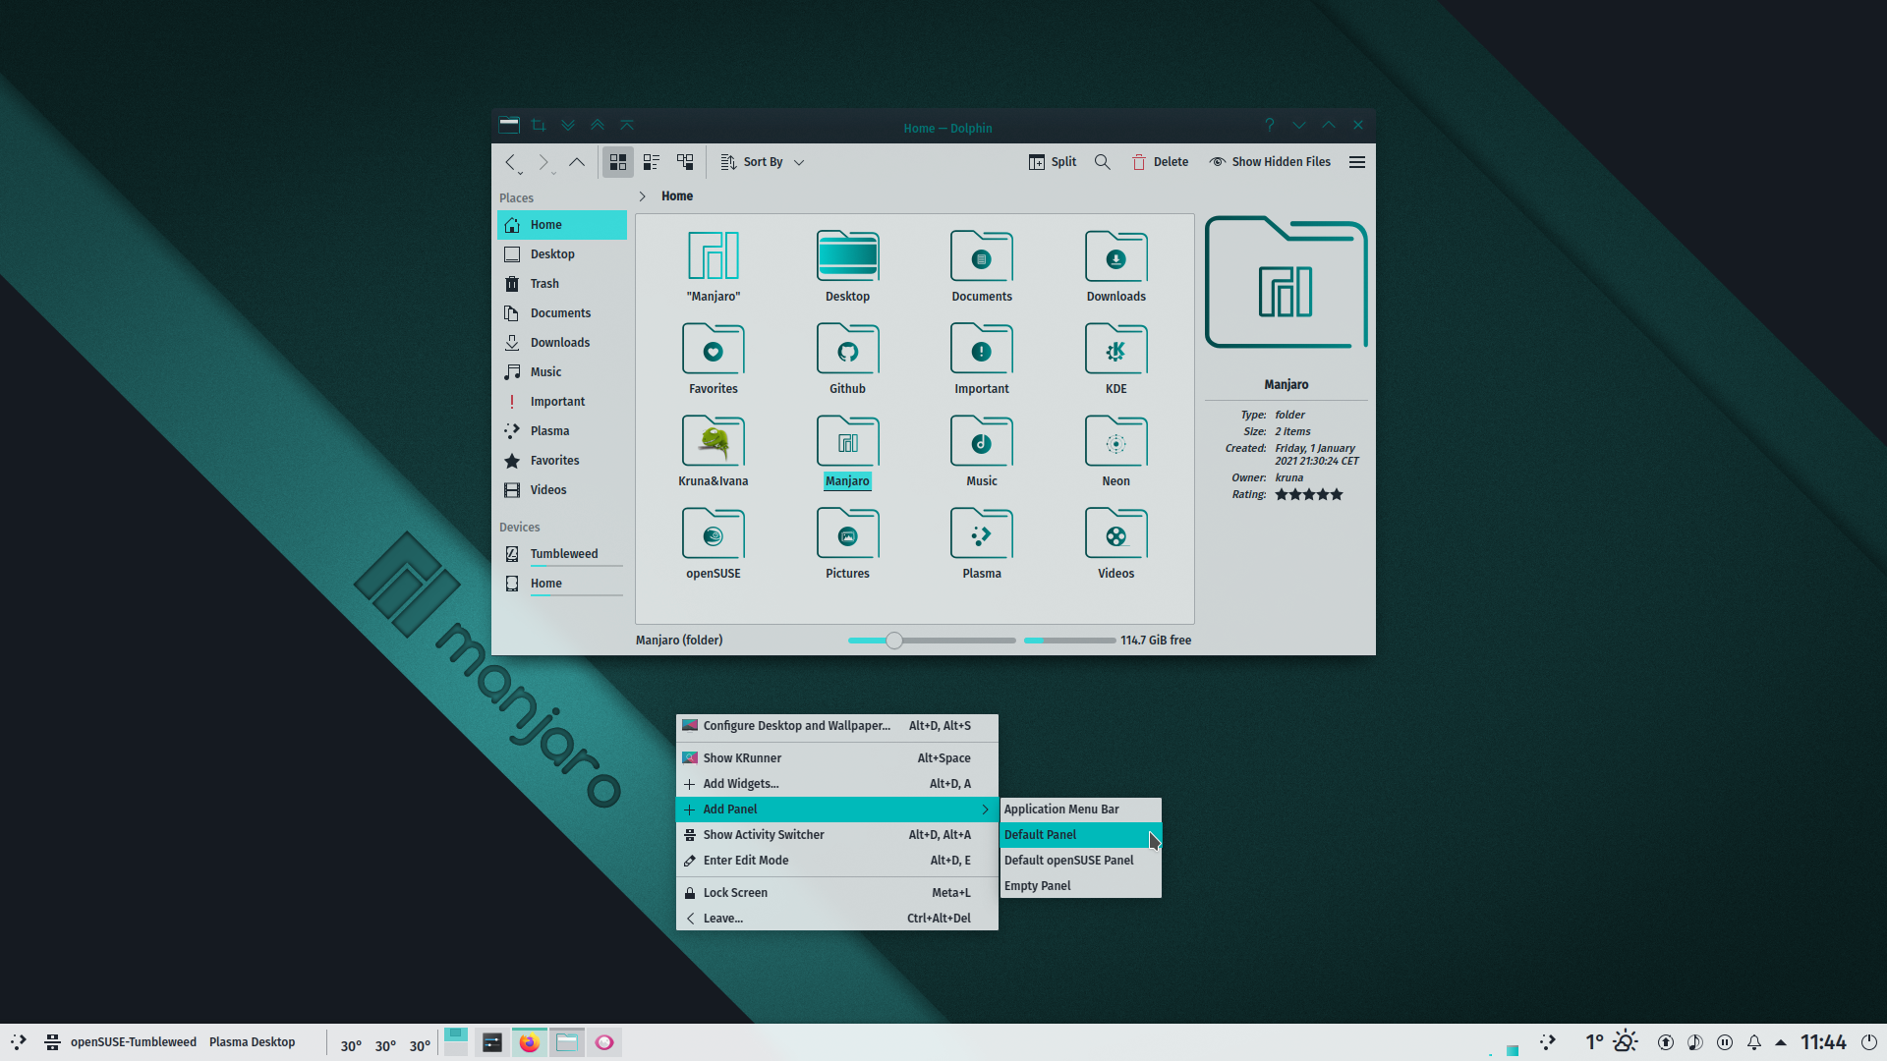Image resolution: width=1887 pixels, height=1061 pixels.
Task: Toggle Split view in Dolphin
Action: [x=1053, y=162]
